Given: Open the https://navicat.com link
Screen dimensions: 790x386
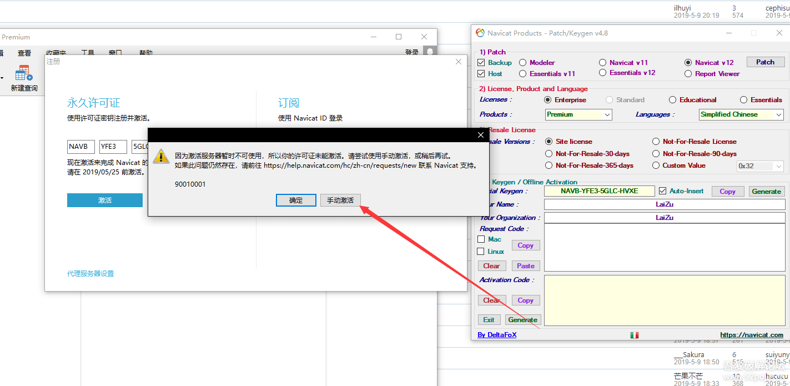Looking at the screenshot, I should 752,335.
